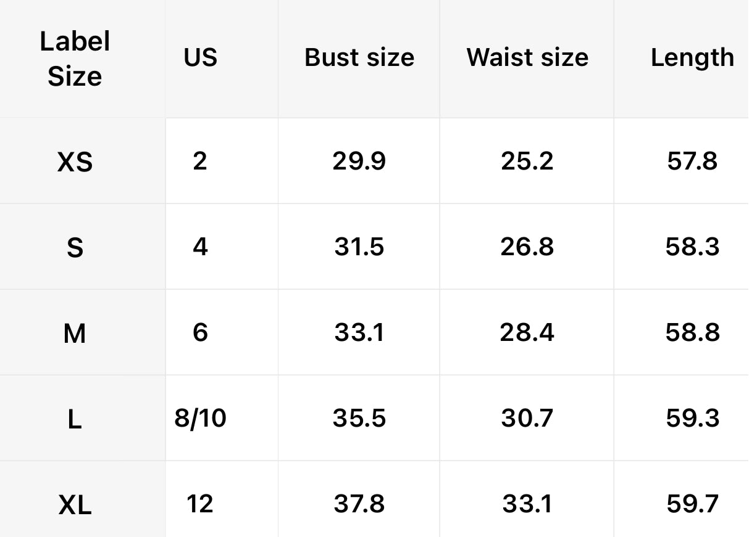This screenshot has width=749, height=537.
Task: Click the US column header
Action: [201, 57]
